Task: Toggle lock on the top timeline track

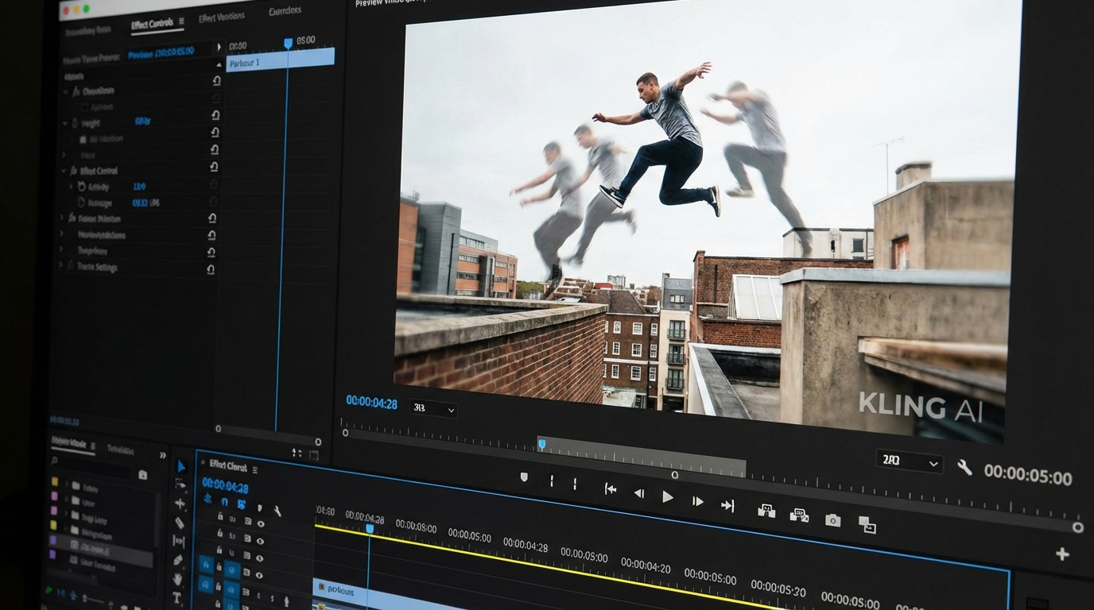Action: point(220,515)
